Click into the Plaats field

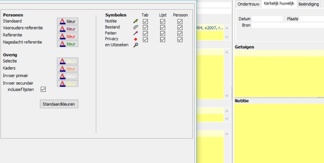tap(311, 19)
